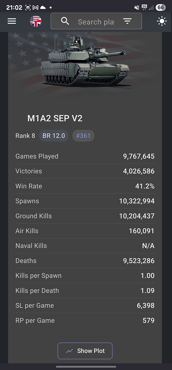Screen dimensions: 172x370
Task: Click the Search players input field
Action: [96, 22]
